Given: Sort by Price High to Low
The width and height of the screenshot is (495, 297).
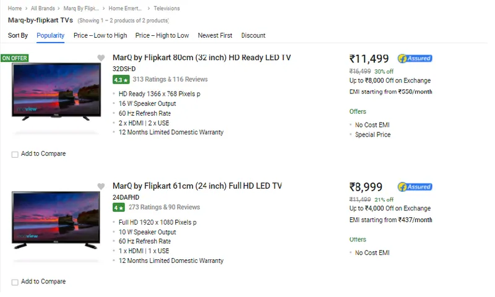Looking at the screenshot, I should click(x=162, y=36).
